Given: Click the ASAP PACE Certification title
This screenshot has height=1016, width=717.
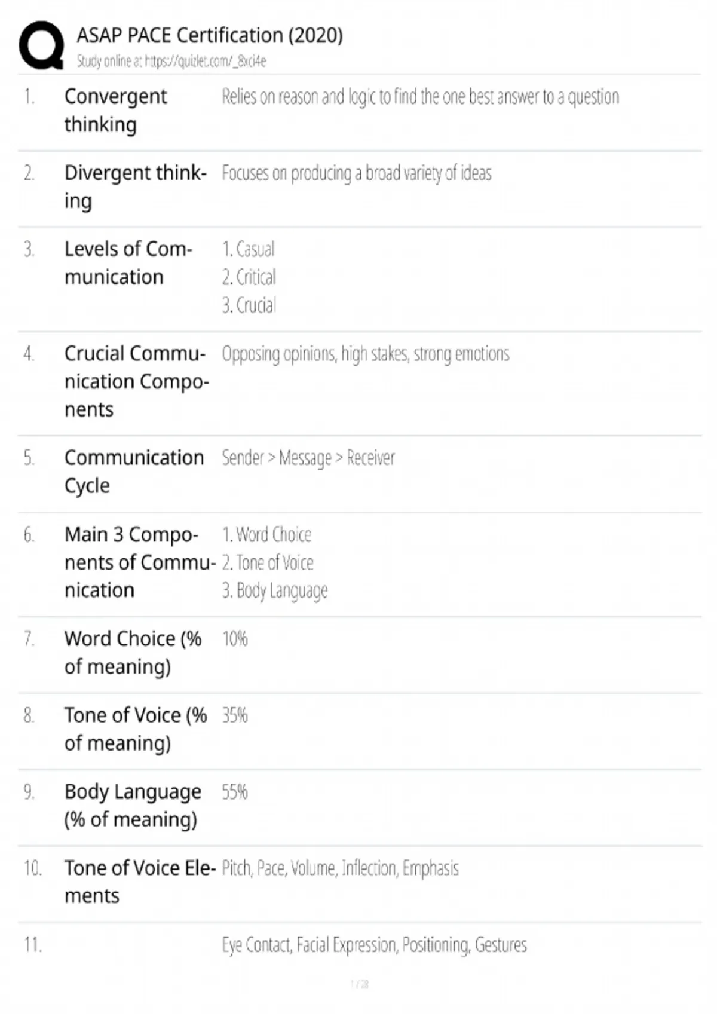Looking at the screenshot, I should pyautogui.click(x=210, y=36).
